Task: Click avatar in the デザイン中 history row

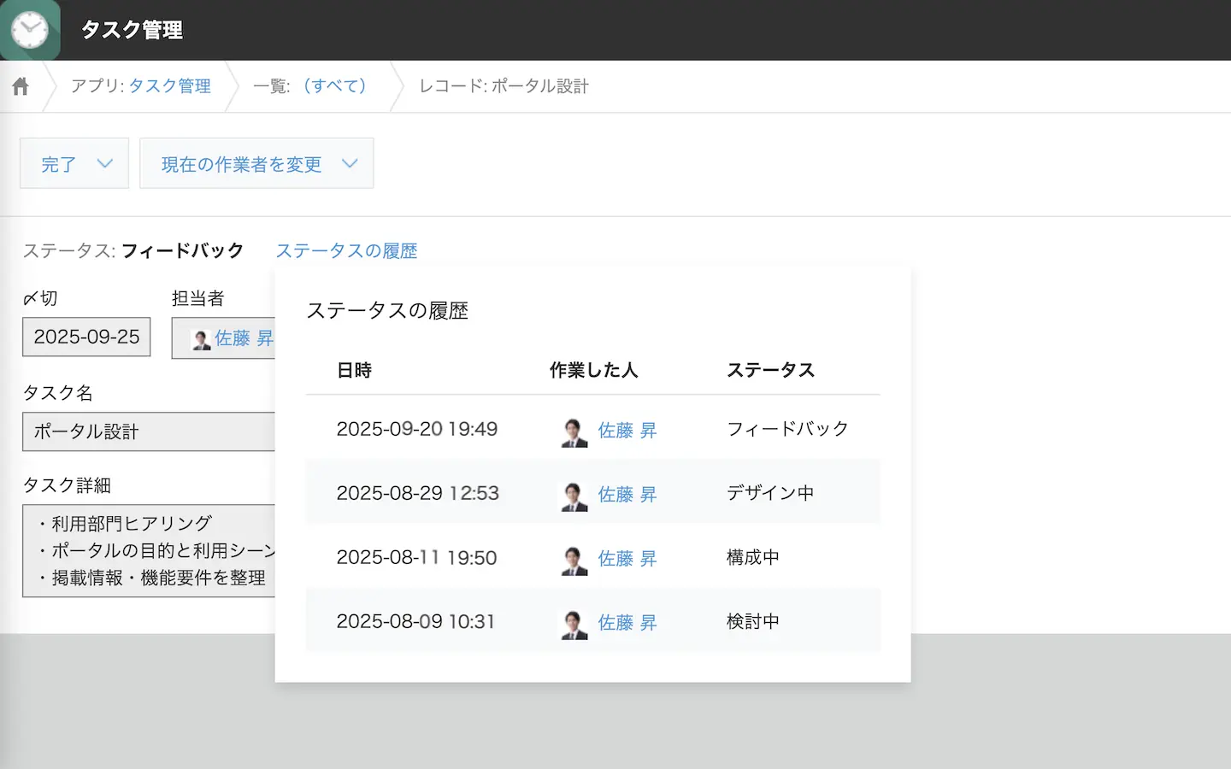Action: 574,496
